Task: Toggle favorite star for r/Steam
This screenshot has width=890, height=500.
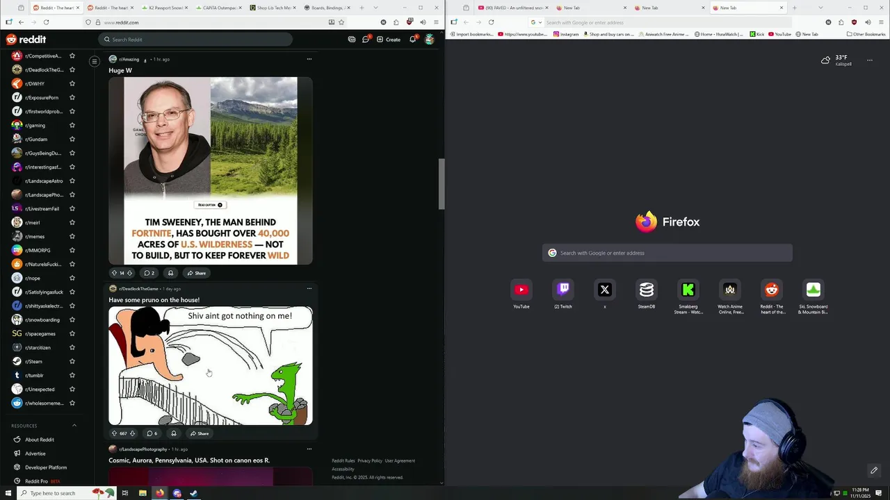Action: click(72, 361)
